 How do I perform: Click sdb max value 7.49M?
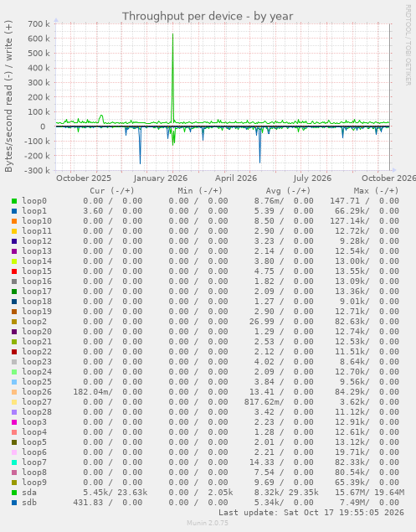pos(352,503)
